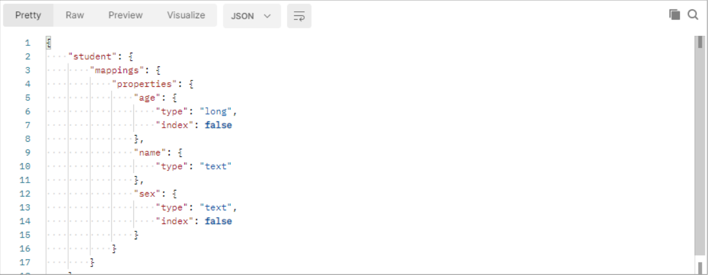Open the Raw response tab
Screen dimensions: 708x275
(75, 15)
